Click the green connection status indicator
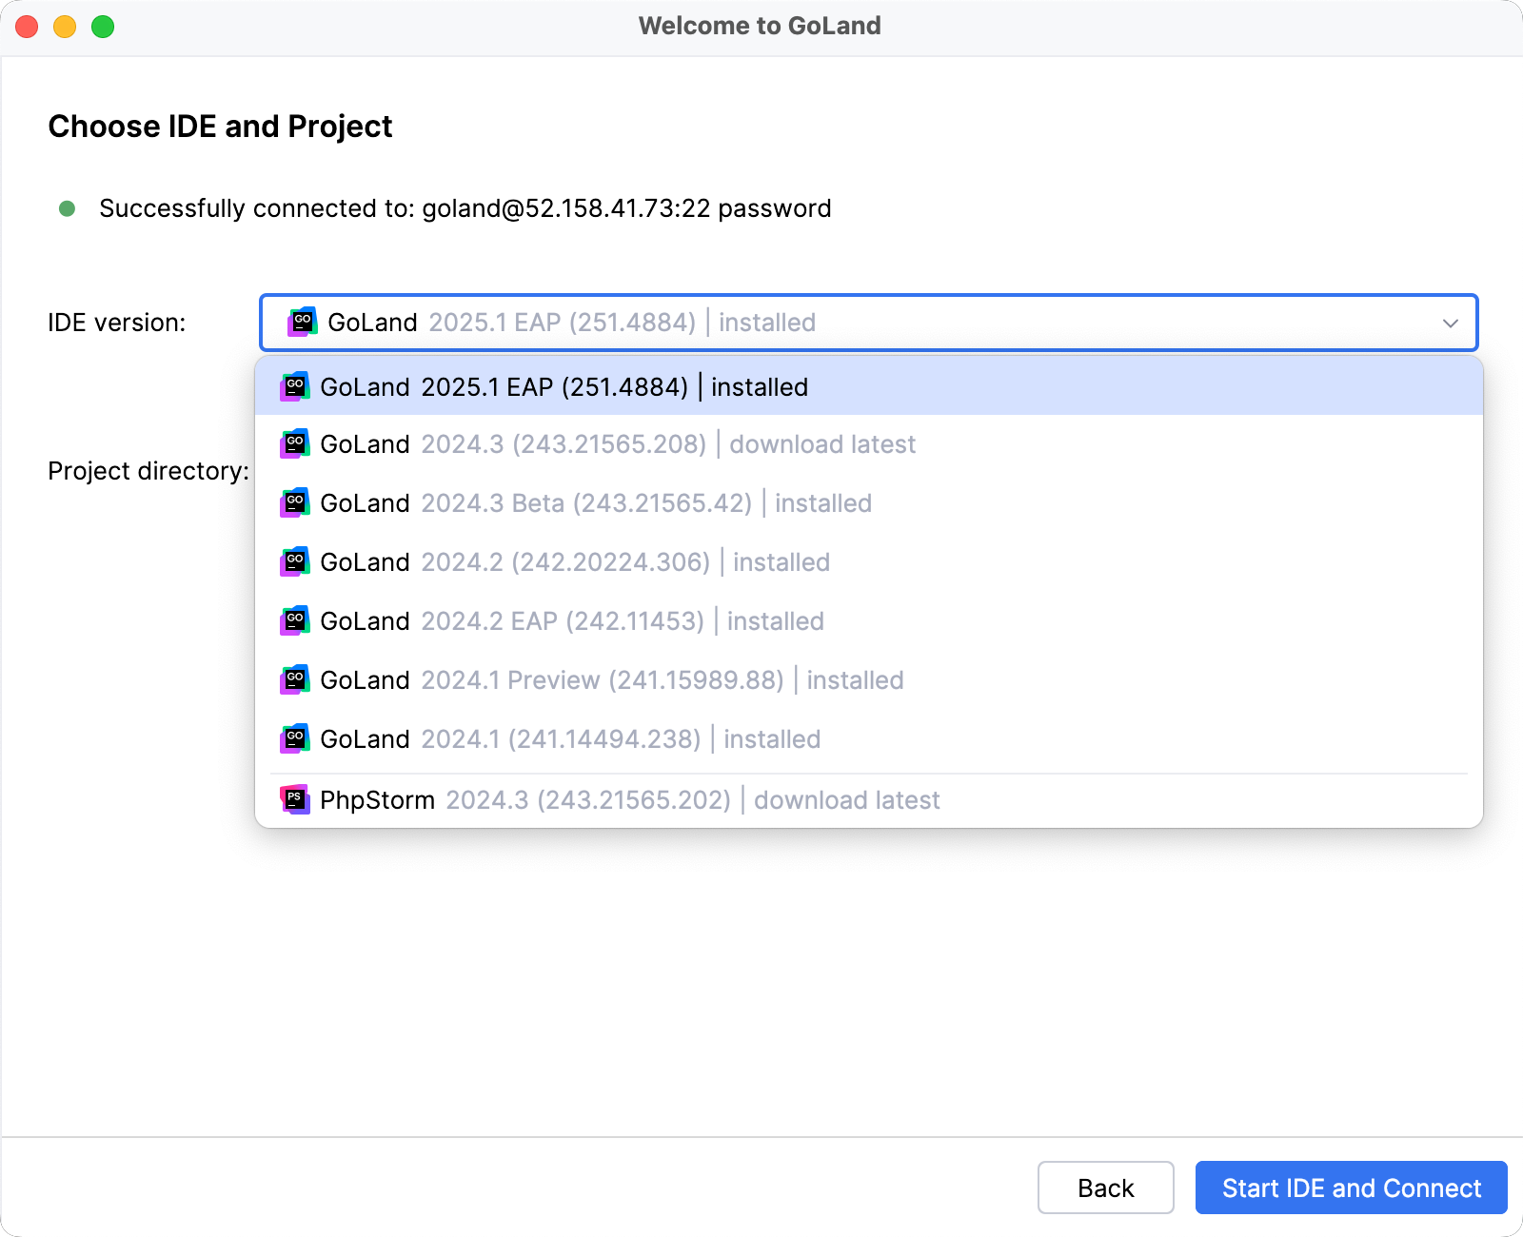Image resolution: width=1523 pixels, height=1237 pixels. pos(68,208)
